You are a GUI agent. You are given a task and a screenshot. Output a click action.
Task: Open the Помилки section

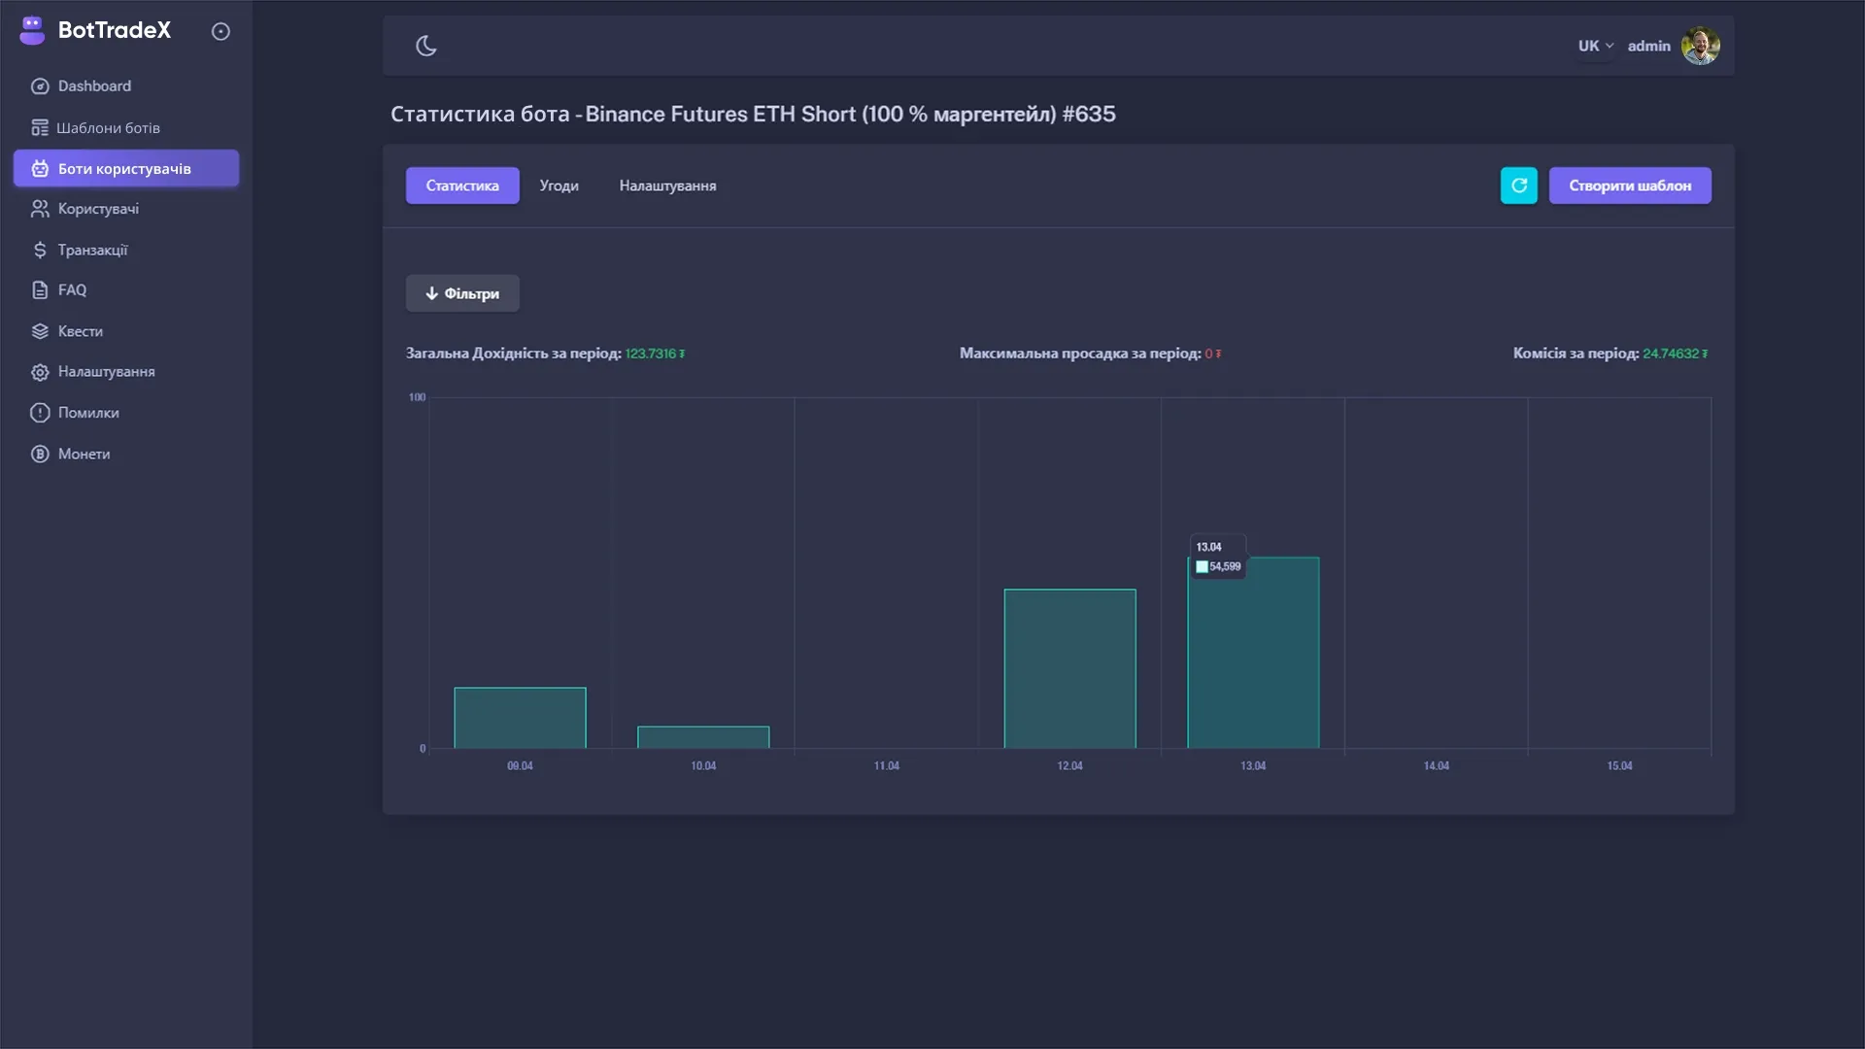(x=86, y=412)
